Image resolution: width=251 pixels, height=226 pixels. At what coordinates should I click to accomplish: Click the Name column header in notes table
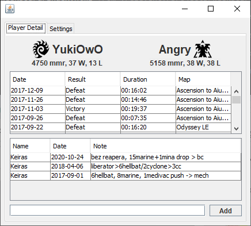(30, 146)
